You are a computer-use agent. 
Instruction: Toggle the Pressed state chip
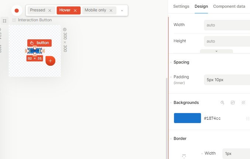point(38,10)
